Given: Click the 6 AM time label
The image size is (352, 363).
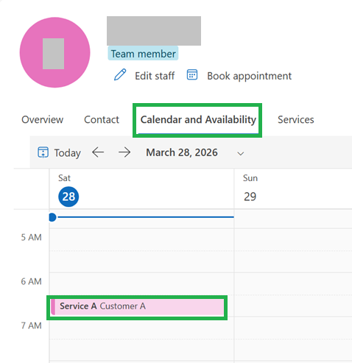Looking at the screenshot, I should [31, 281].
